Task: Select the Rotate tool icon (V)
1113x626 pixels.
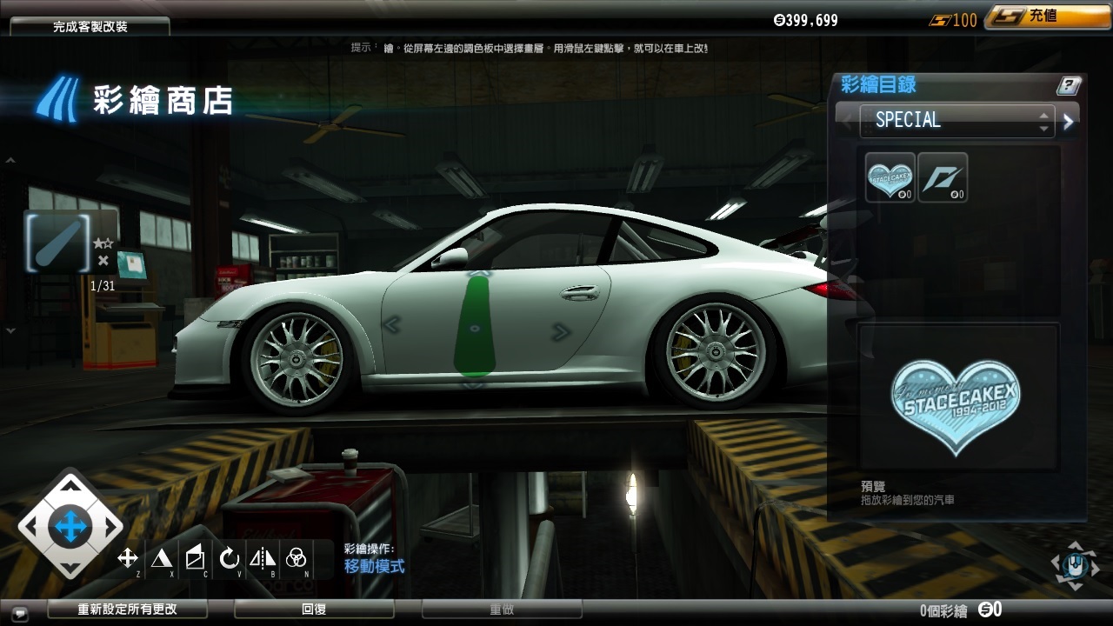Action: (x=230, y=558)
